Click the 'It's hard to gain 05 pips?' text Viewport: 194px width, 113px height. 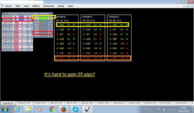point(70,74)
